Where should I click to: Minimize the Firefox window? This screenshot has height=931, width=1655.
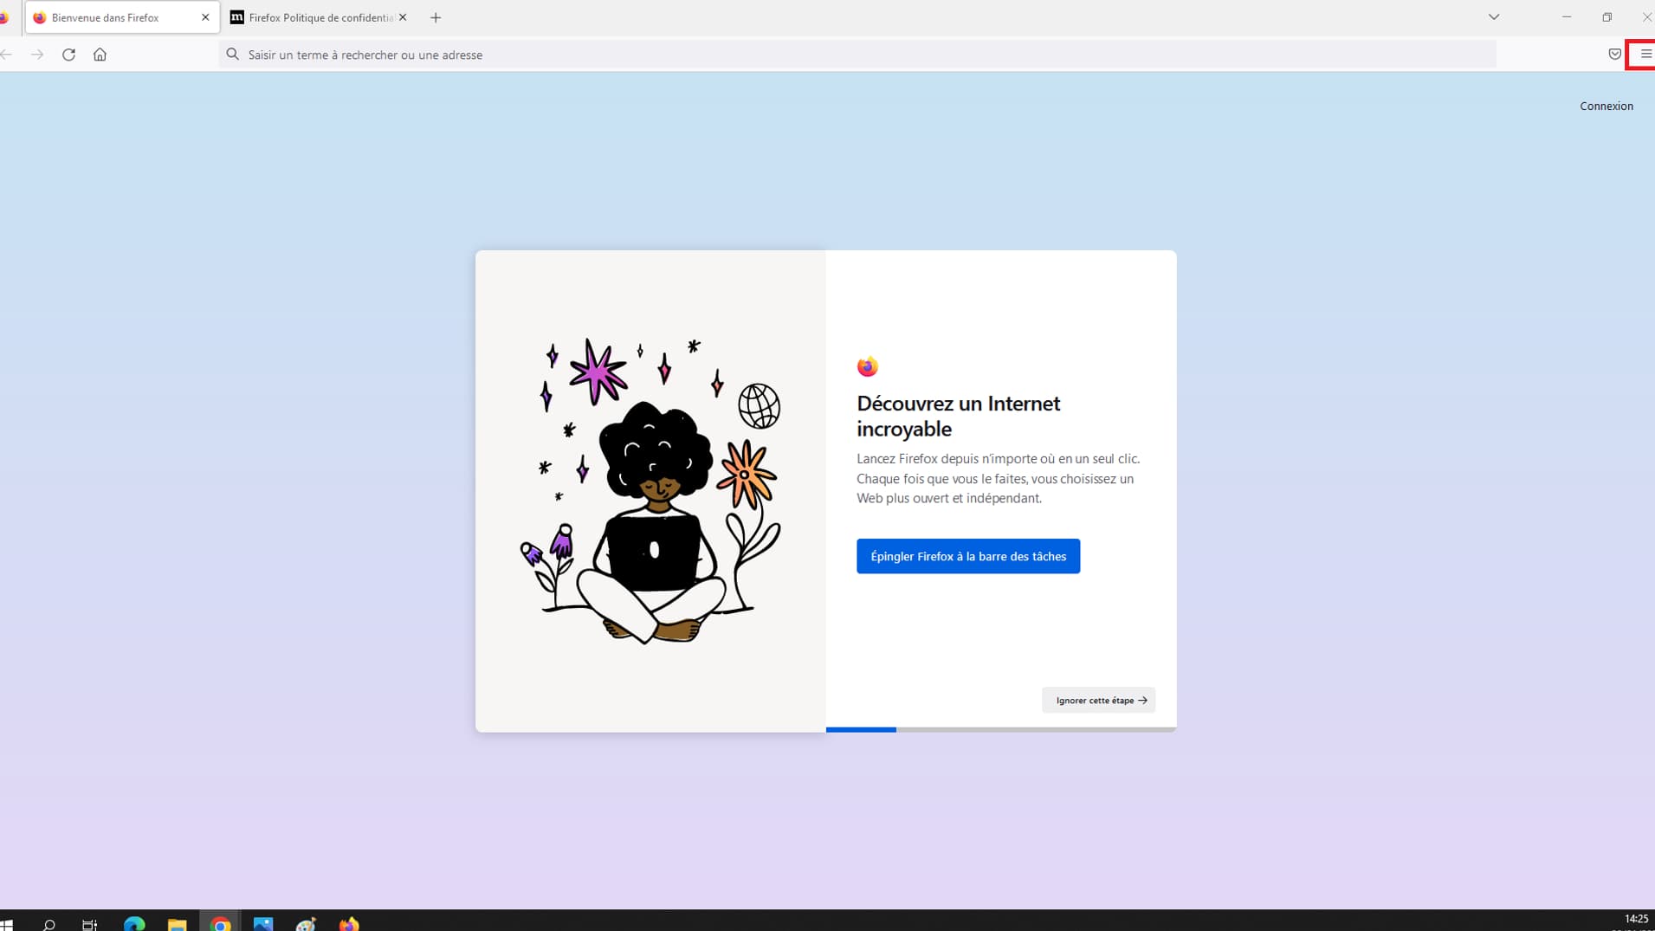(1567, 17)
